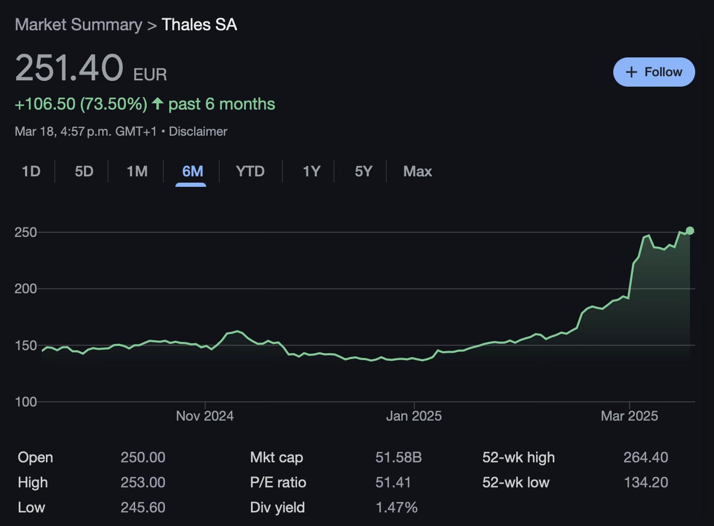The width and height of the screenshot is (714, 526).
Task: Click the 52-wk low label
Action: pos(516,483)
